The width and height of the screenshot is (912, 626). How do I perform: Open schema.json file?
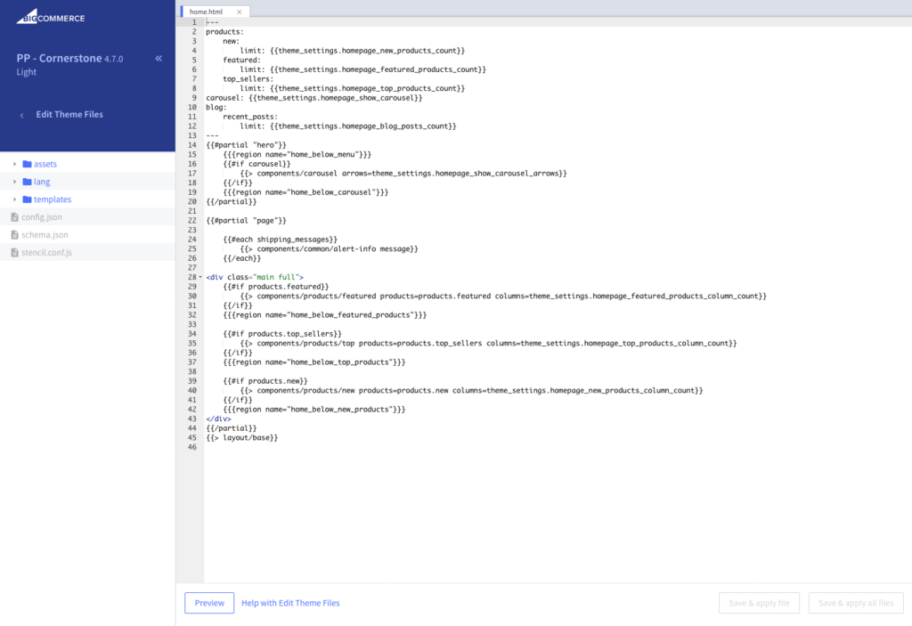pyautogui.click(x=45, y=235)
